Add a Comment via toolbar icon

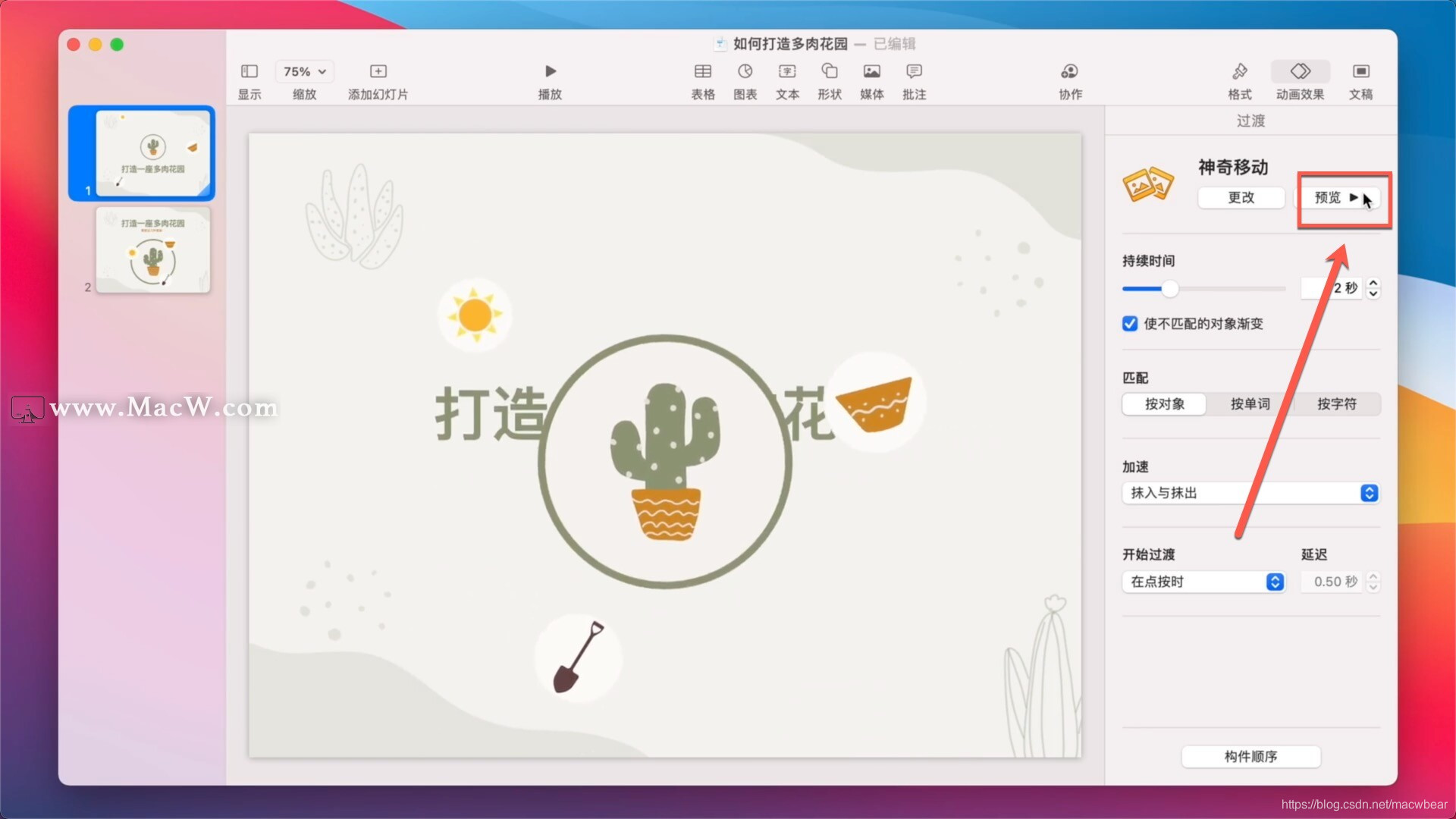914,71
